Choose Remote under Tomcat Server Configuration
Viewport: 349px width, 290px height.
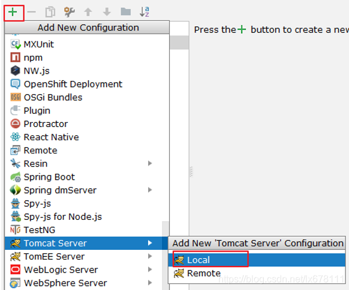click(x=257, y=273)
